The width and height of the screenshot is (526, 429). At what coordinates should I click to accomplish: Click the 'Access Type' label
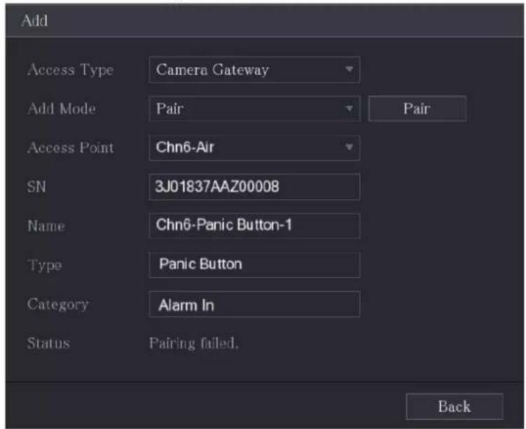[x=71, y=70]
